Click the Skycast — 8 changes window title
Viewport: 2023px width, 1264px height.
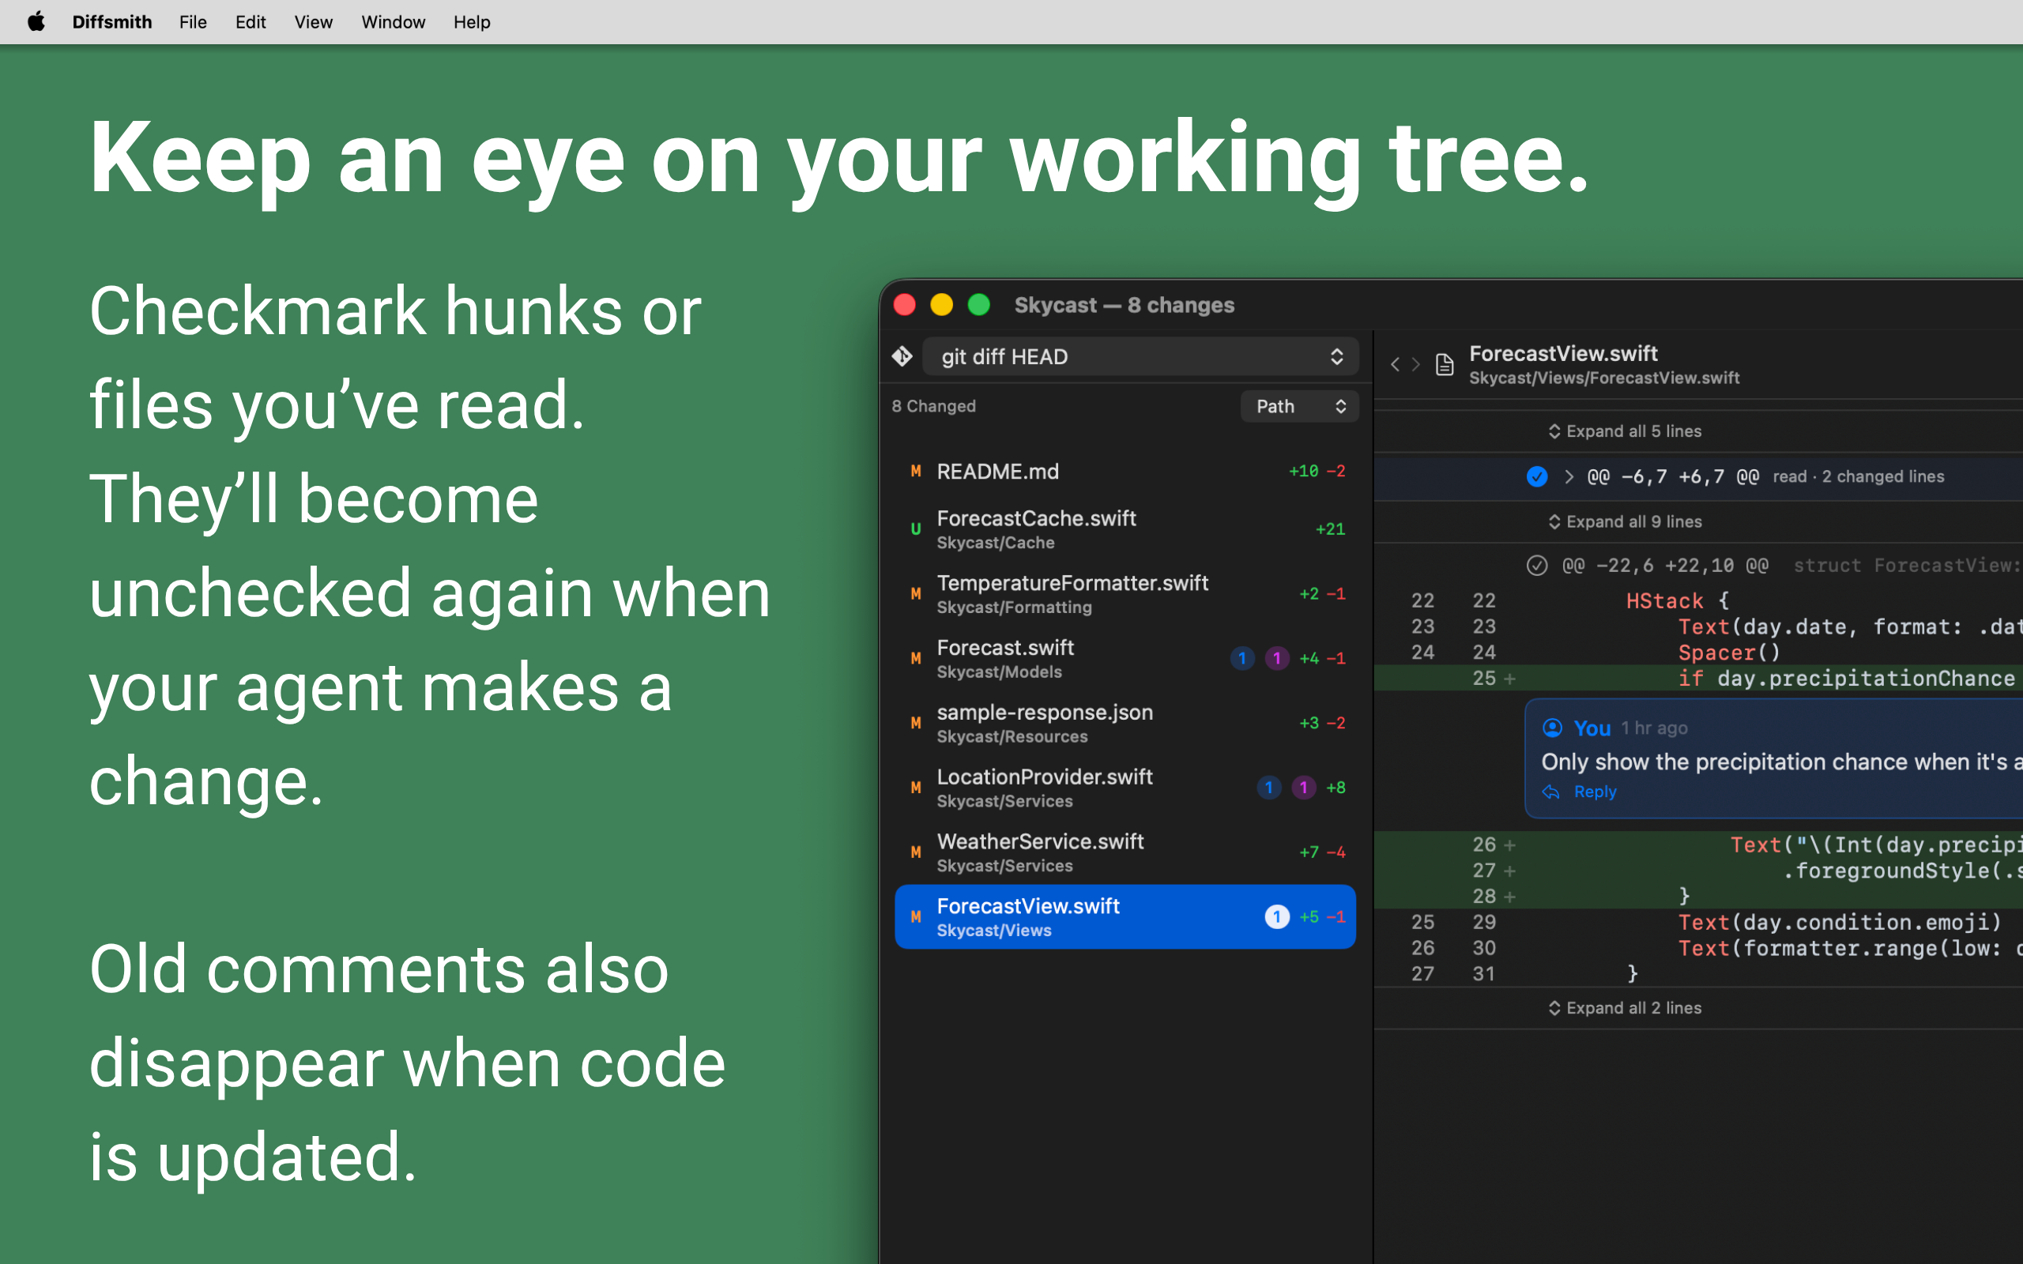point(1124,305)
